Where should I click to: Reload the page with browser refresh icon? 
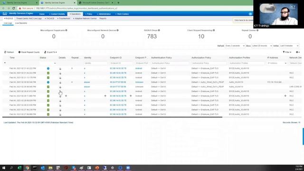pyautogui.click(x=14, y=9)
